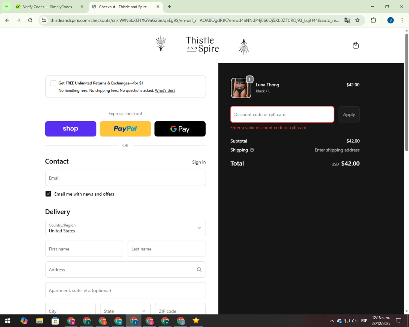Click the Luna Thong product thumbnail
409x327 pixels.
click(x=241, y=88)
